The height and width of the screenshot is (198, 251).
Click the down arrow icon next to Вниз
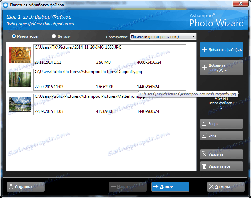204,135
